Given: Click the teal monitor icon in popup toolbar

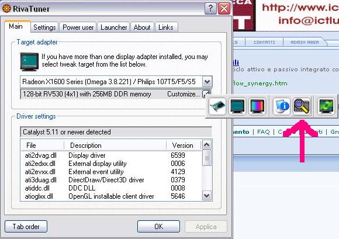Looking at the screenshot, I should pos(237,106).
